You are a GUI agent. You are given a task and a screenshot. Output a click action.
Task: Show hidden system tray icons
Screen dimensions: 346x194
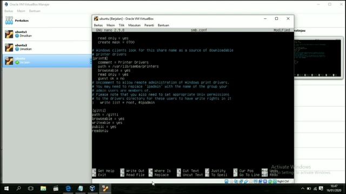[x=303, y=189]
